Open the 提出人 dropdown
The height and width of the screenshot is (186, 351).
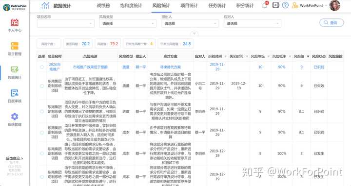pos(190,23)
